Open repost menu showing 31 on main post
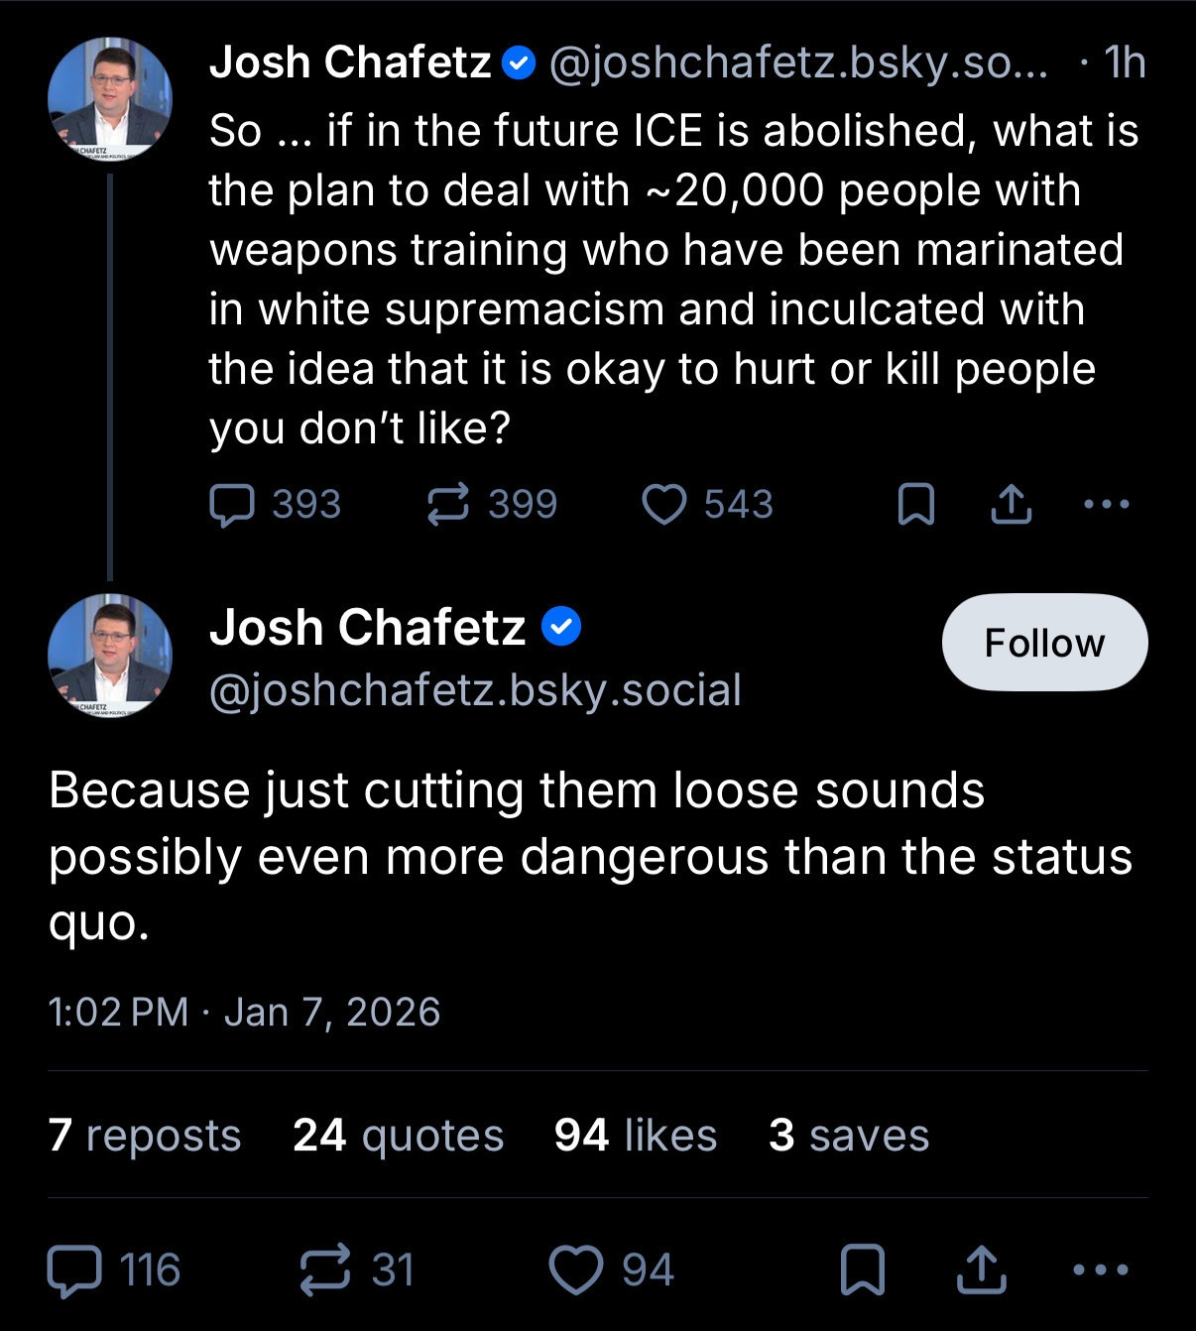1196x1331 pixels. pyautogui.click(x=325, y=1270)
